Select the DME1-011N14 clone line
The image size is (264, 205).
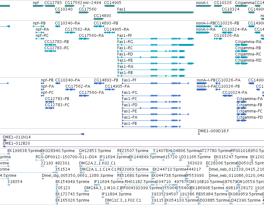pos(133,140)
